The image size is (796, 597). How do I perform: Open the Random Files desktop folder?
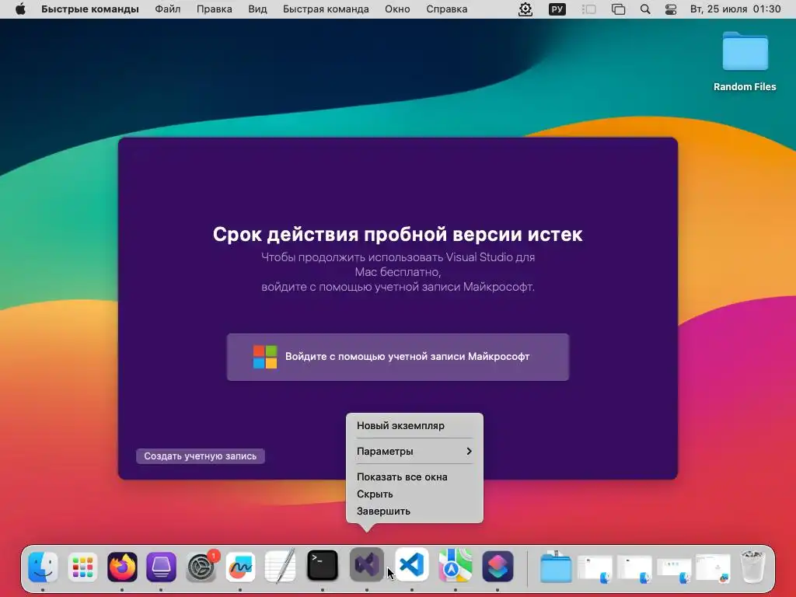[745, 62]
